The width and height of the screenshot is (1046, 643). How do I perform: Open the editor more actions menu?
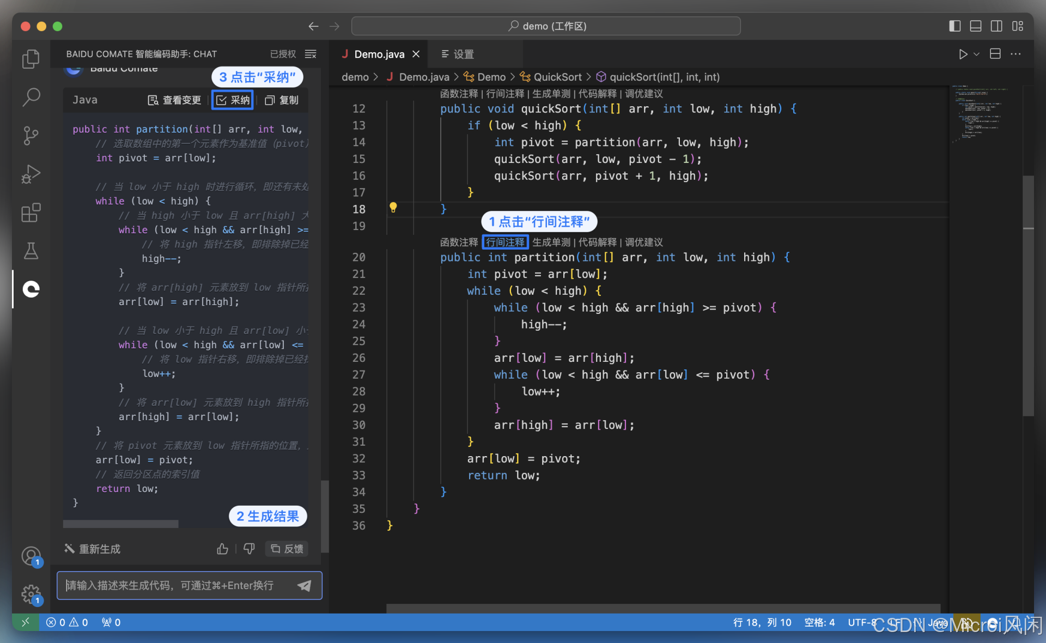(x=1015, y=54)
